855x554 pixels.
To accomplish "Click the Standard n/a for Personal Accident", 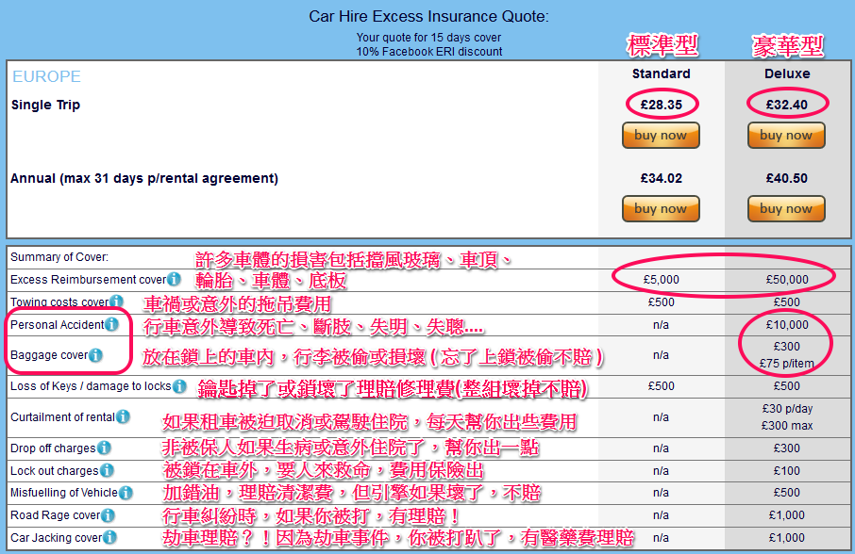I will (x=661, y=325).
